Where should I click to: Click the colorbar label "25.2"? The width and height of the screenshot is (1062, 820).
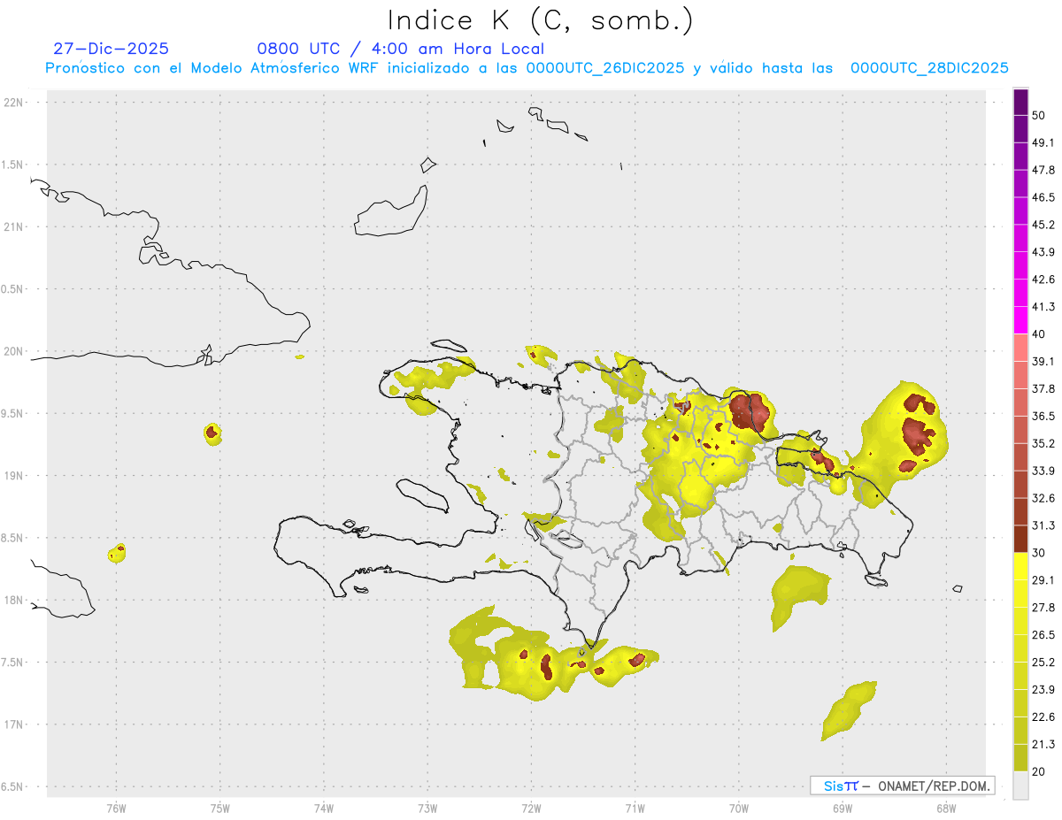(x=1043, y=662)
